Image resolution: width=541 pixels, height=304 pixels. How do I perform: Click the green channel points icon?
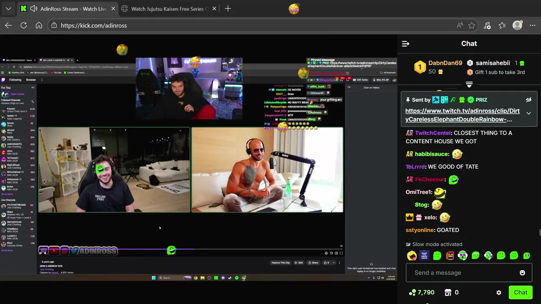(x=413, y=292)
